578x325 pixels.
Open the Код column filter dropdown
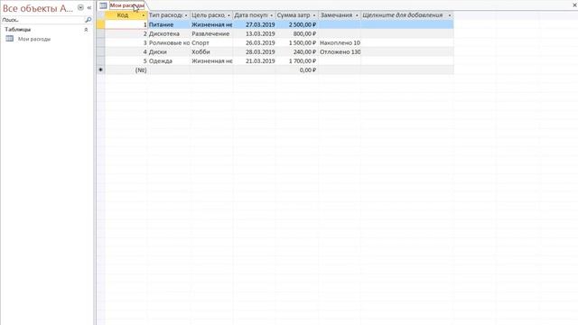pyautogui.click(x=144, y=15)
